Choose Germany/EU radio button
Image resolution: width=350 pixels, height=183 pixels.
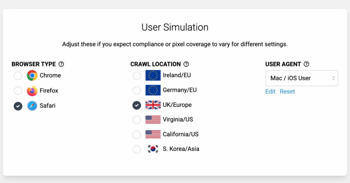[x=137, y=90]
